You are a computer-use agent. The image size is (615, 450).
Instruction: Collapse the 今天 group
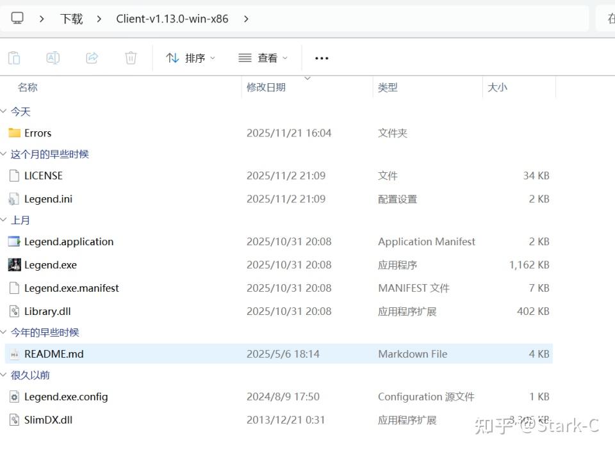click(4, 112)
